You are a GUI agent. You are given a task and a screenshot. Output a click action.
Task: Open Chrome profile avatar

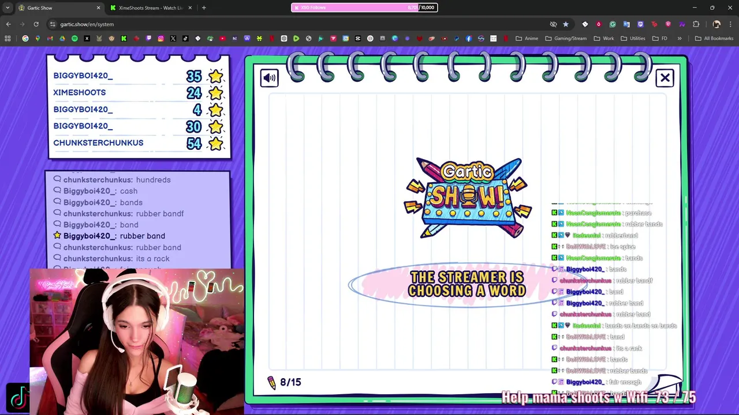[716, 24]
